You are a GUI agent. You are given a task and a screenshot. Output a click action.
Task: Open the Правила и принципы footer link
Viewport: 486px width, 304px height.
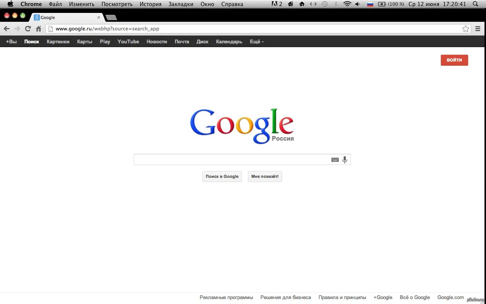click(342, 298)
